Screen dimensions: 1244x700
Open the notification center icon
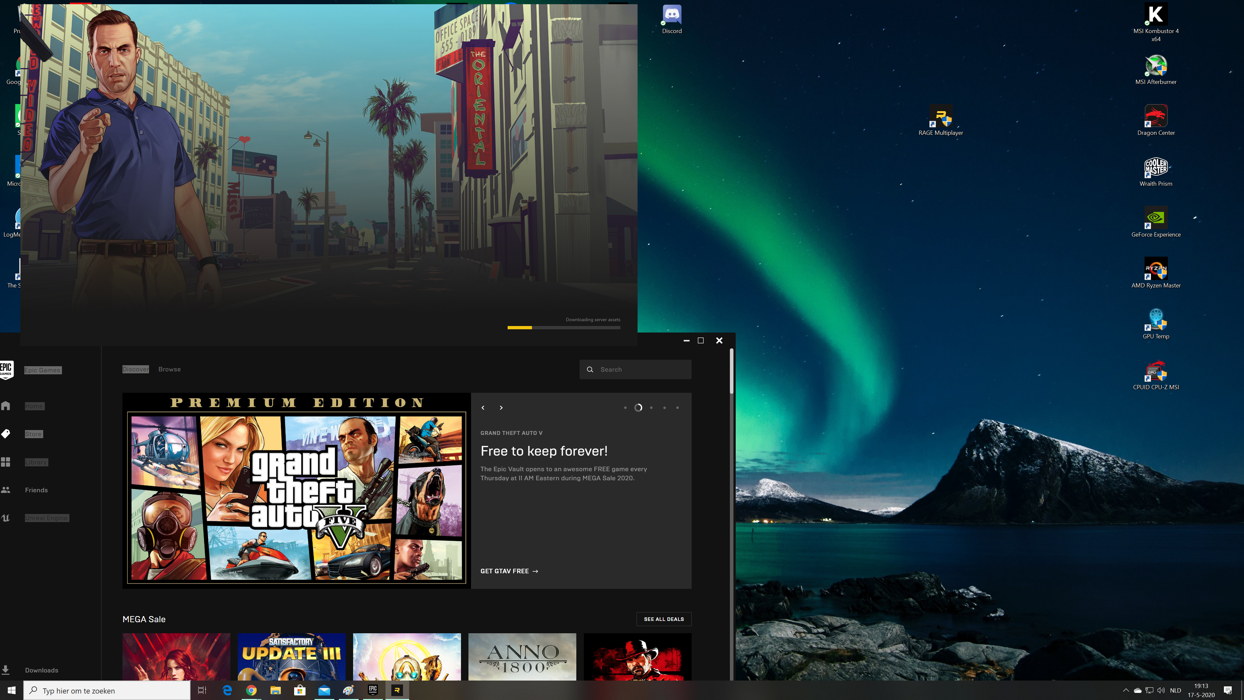pyautogui.click(x=1228, y=690)
